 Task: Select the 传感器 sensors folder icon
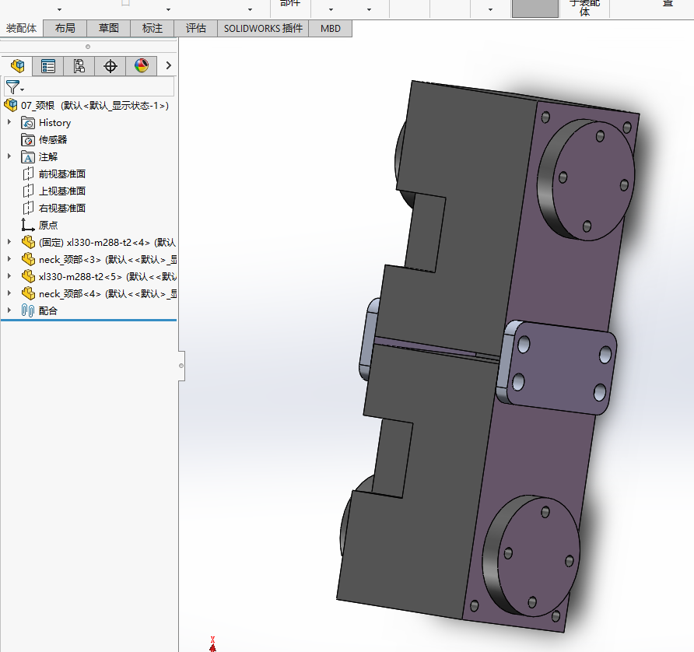pyautogui.click(x=28, y=140)
